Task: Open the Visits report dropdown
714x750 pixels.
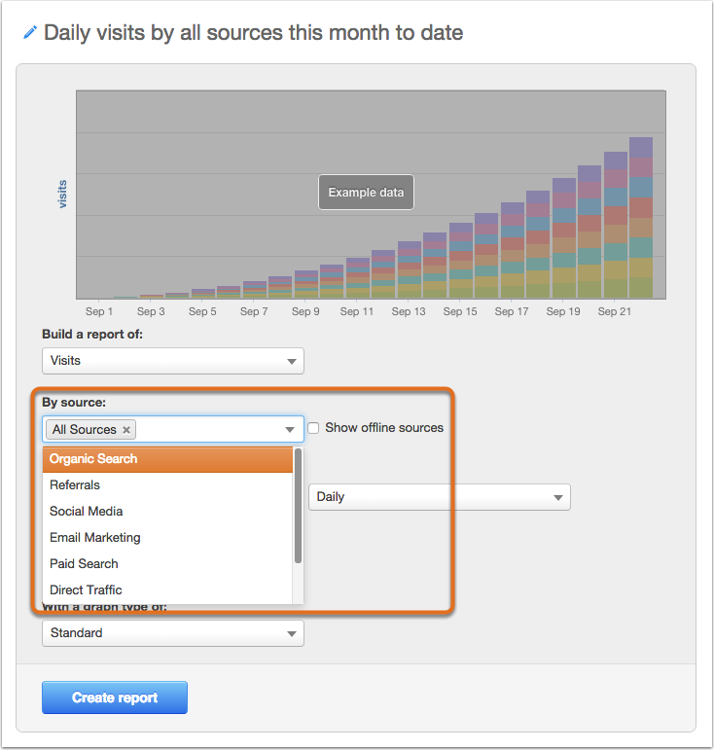Action: [173, 361]
